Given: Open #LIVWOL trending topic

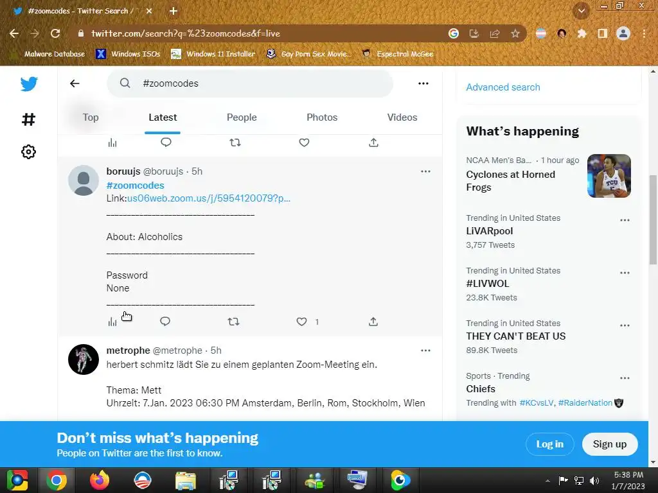Looking at the screenshot, I should (x=488, y=284).
